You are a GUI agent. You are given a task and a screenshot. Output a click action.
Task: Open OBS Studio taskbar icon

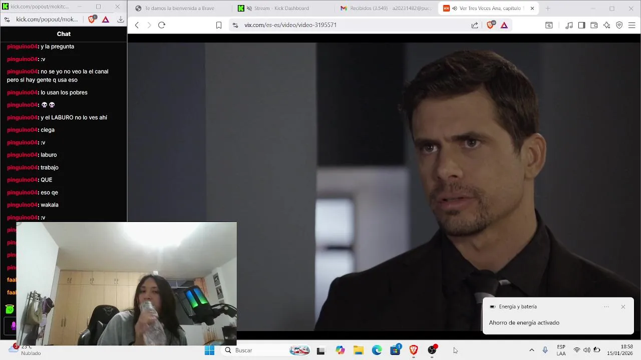[432, 350]
